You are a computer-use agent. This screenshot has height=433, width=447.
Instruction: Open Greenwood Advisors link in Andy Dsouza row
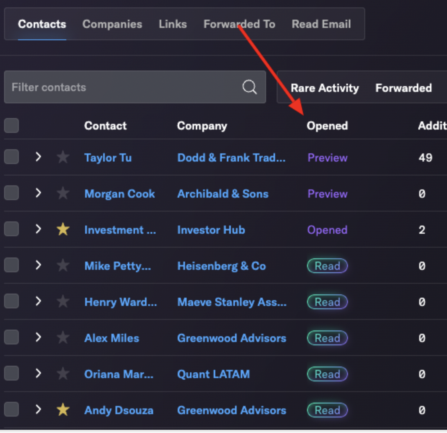point(232,410)
